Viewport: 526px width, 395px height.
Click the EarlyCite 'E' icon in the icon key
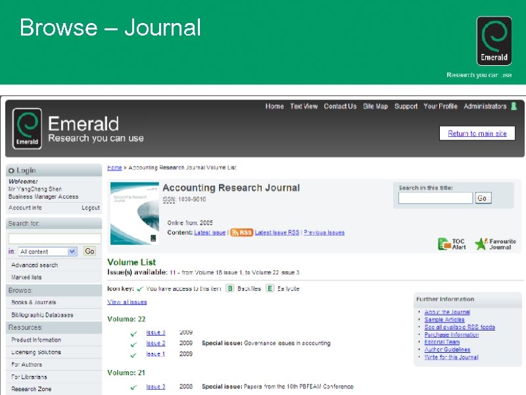(269, 288)
